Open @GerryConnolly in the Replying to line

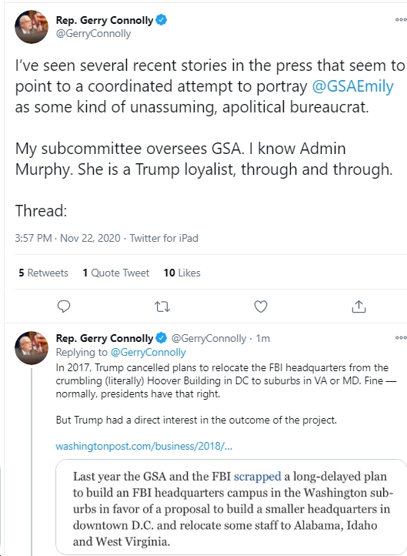[148, 352]
